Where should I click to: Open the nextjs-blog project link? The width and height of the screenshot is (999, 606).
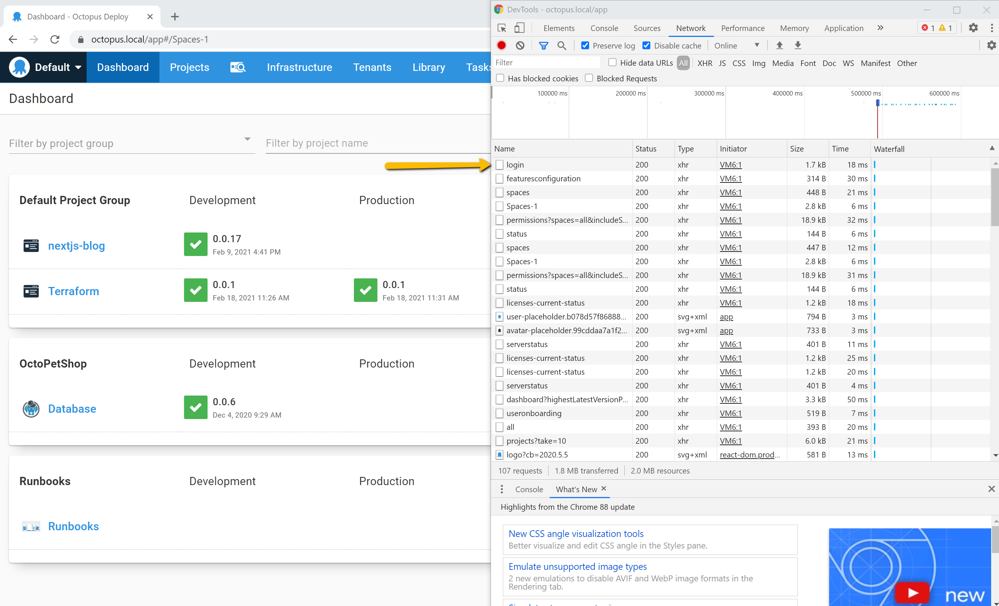pos(76,246)
